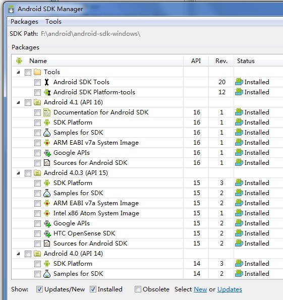Click Installed status of Android SDK Platform-tools
Image resolution: width=283 pixels, height=300 pixels.
tap(257, 92)
